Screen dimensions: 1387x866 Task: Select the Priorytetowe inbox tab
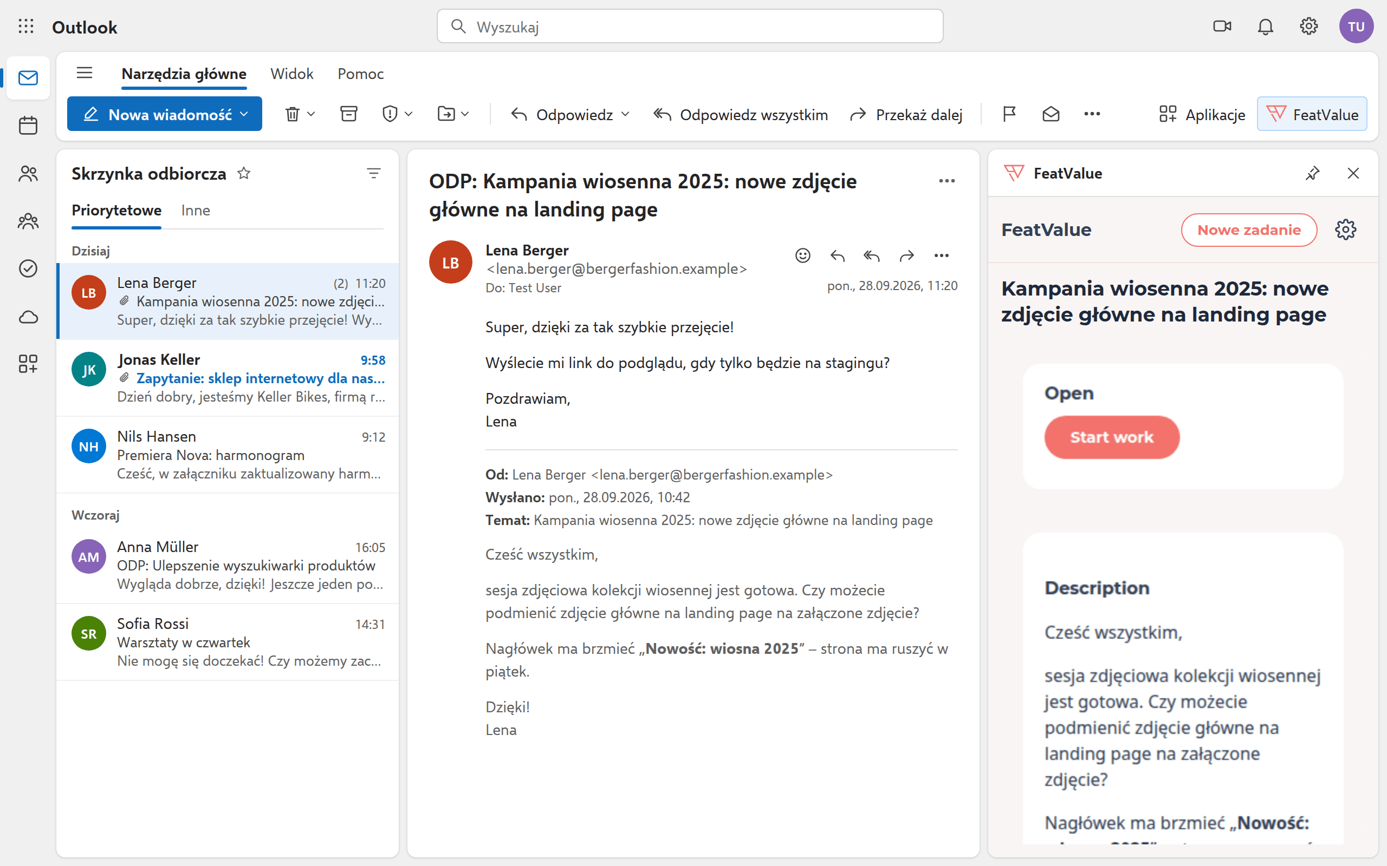coord(116,210)
